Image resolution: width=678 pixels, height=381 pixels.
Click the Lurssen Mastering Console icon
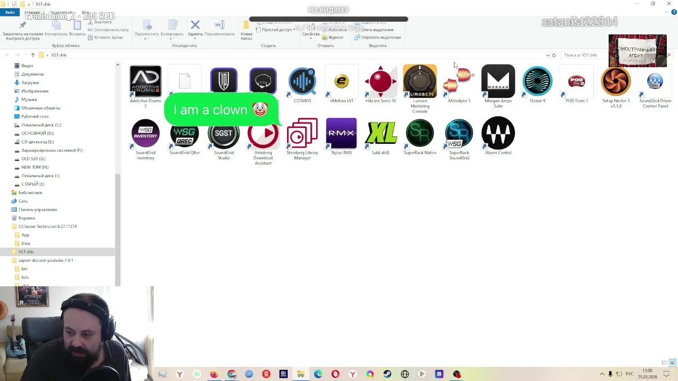click(x=420, y=81)
